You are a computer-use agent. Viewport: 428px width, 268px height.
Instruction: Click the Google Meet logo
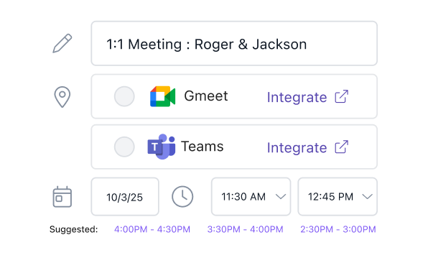(162, 96)
